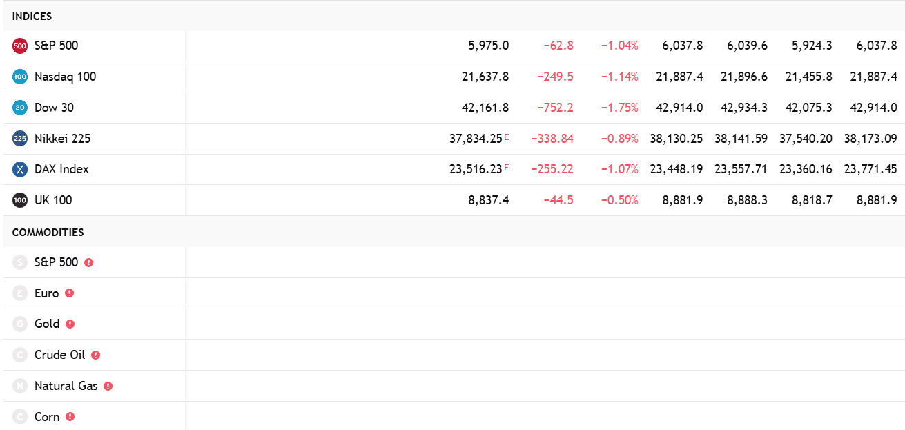This screenshot has height=430, width=905.
Task: Expand the COMMODITIES section header
Action: click(48, 233)
